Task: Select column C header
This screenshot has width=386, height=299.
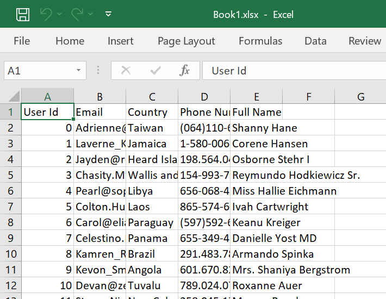Action: click(152, 97)
